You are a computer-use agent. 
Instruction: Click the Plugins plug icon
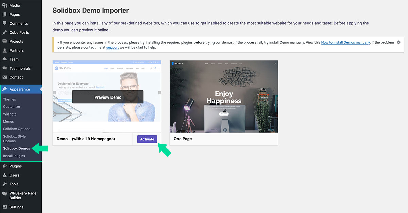[x=5, y=166]
